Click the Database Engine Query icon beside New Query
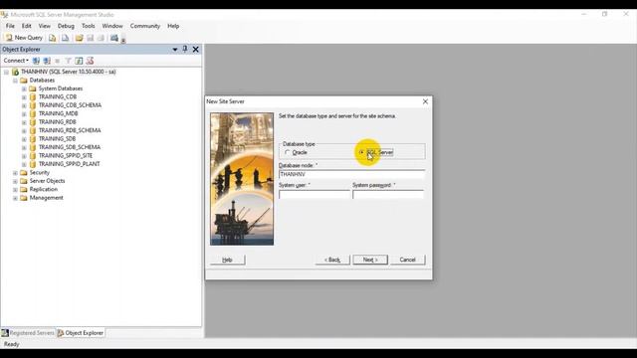The image size is (637, 358). (x=53, y=38)
